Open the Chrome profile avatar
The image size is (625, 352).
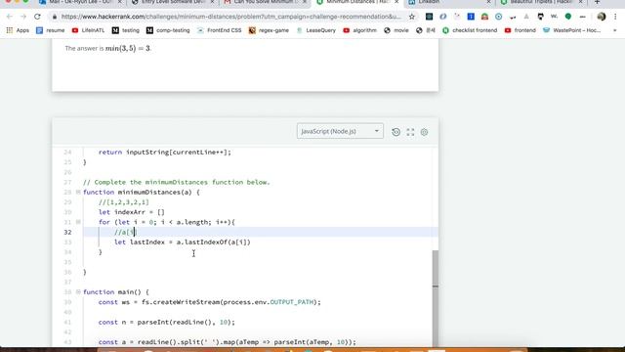click(602, 17)
